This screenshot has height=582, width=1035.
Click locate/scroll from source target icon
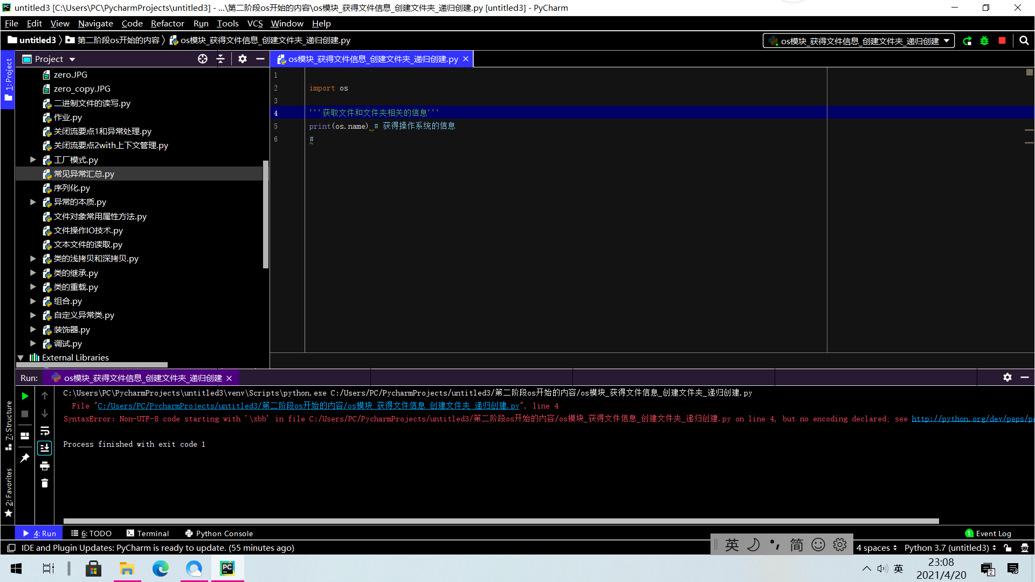[x=203, y=59]
